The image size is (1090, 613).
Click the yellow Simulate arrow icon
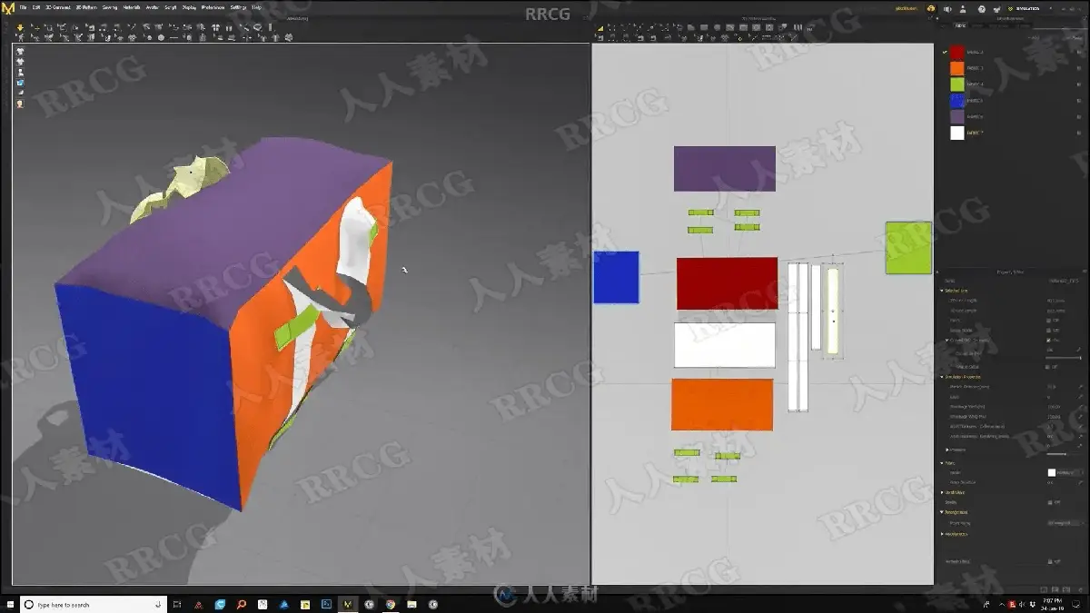(x=20, y=27)
